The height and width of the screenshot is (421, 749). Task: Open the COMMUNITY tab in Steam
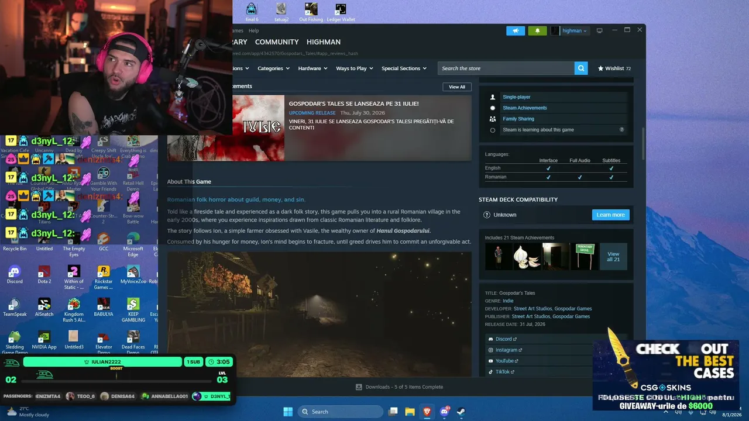[x=277, y=42]
